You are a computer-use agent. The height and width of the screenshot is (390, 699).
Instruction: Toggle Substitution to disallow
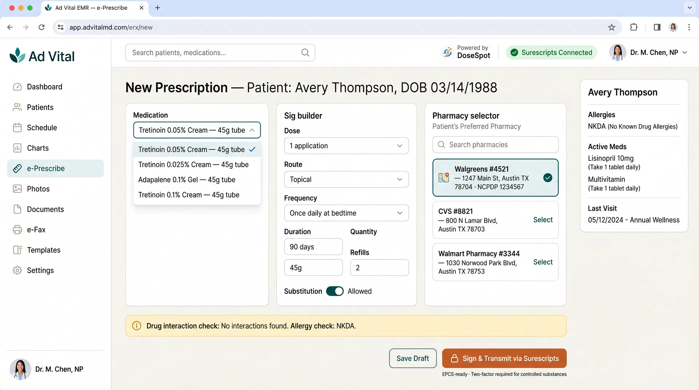click(x=335, y=291)
